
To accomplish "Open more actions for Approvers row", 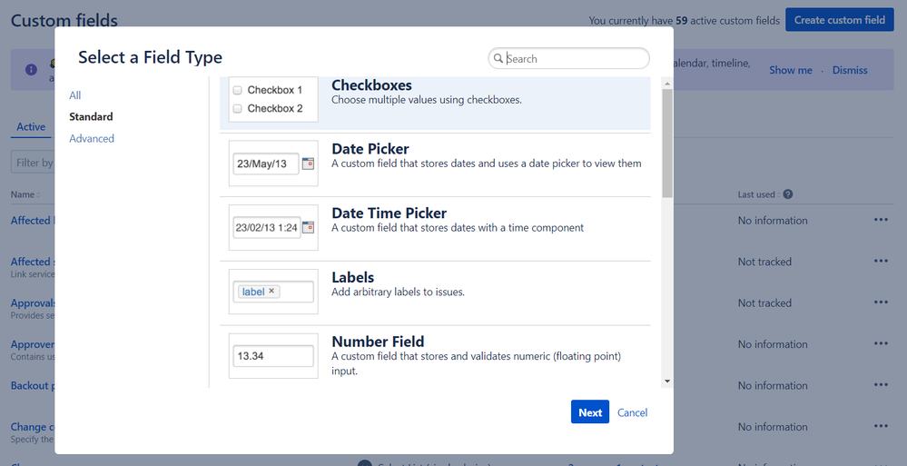I will click(x=881, y=344).
